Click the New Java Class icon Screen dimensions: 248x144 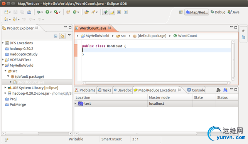[75, 12]
